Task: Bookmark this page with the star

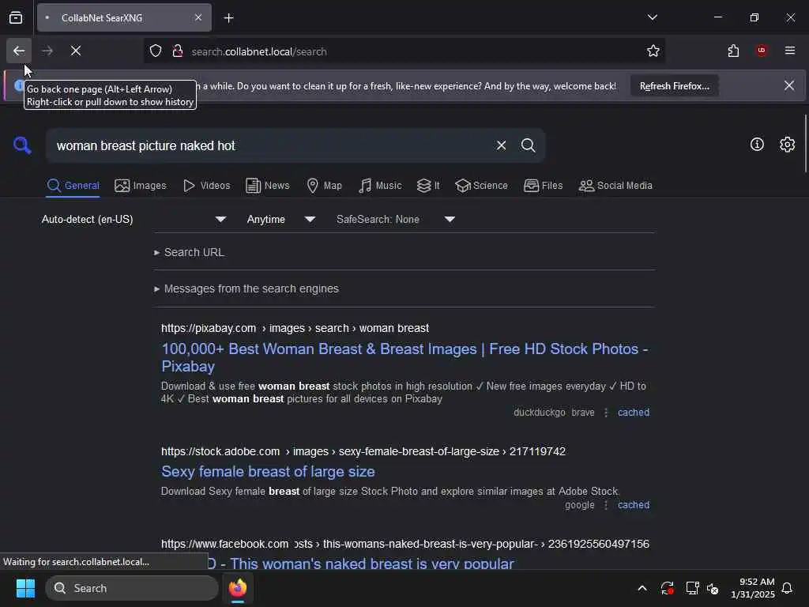Action: point(653,51)
